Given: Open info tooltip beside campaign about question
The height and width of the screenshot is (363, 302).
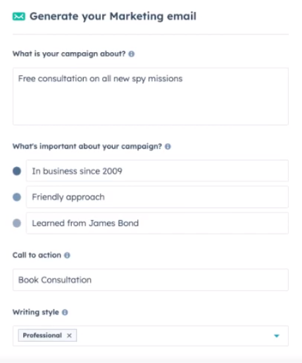Looking at the screenshot, I should [x=131, y=54].
